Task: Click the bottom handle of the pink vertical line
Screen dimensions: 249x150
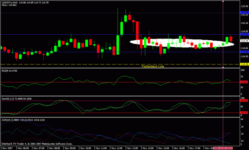Action: (x=223, y=67)
